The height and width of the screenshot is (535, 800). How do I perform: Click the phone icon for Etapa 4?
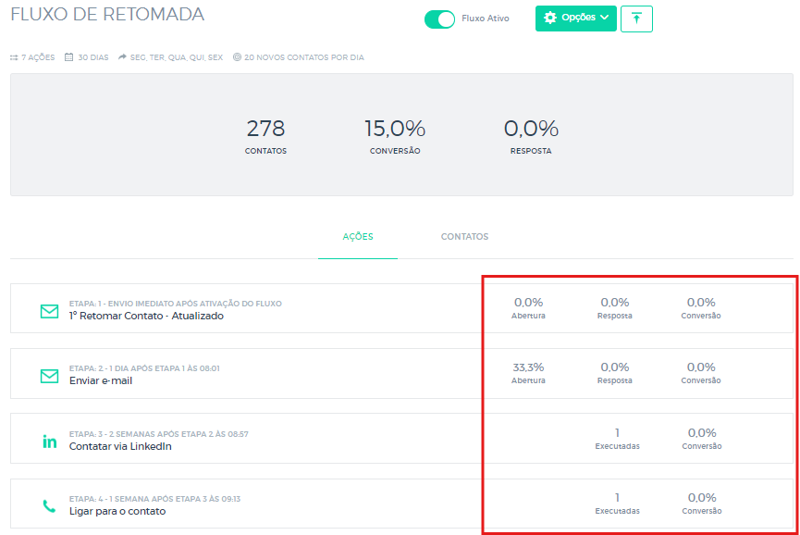click(x=50, y=504)
